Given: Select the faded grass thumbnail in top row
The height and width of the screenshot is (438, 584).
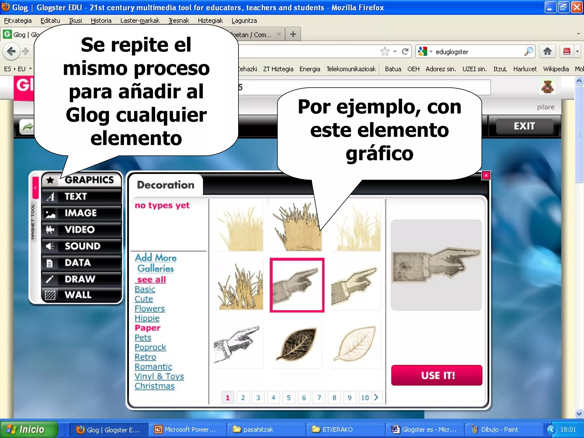Looking at the screenshot, I should pos(356,226).
